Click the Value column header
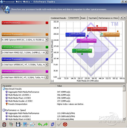 pos(89,86)
